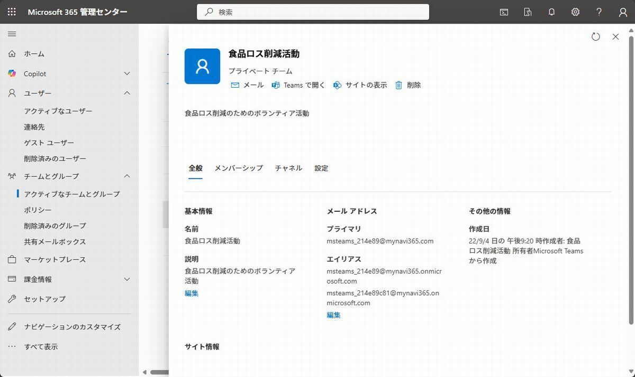This screenshot has width=635, height=377.
Task: Click the サイトの表示 text
Action: click(x=366, y=85)
